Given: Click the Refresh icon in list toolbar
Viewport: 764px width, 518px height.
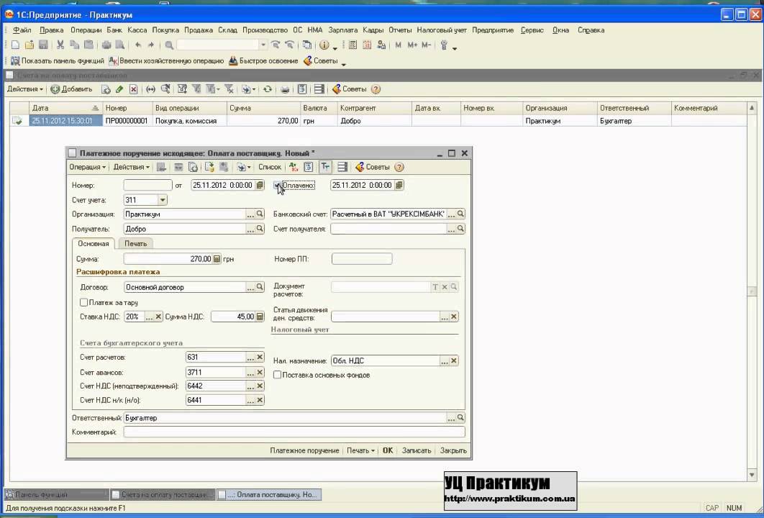Looking at the screenshot, I should point(267,89).
